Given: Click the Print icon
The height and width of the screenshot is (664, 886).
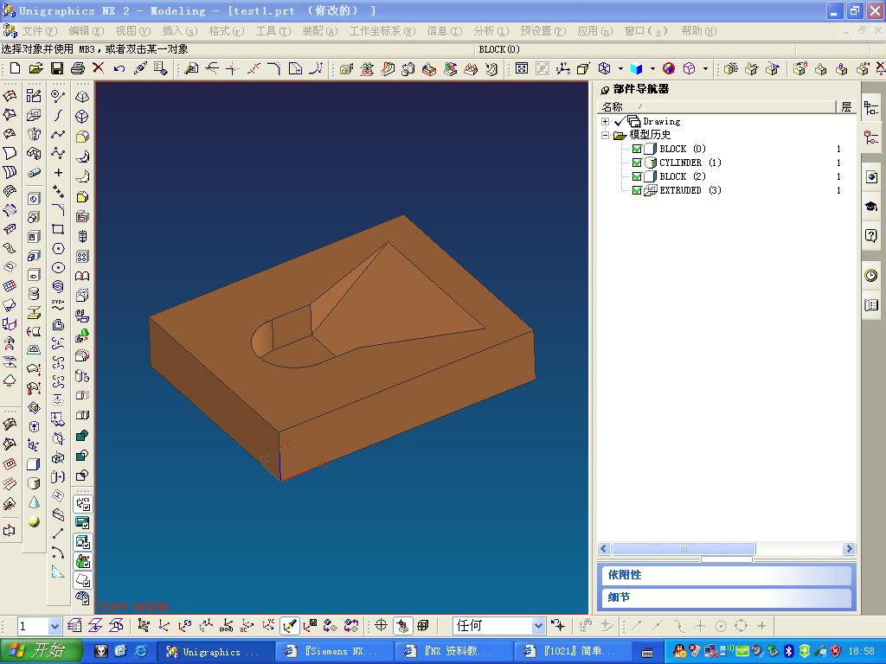Looking at the screenshot, I should 77,68.
